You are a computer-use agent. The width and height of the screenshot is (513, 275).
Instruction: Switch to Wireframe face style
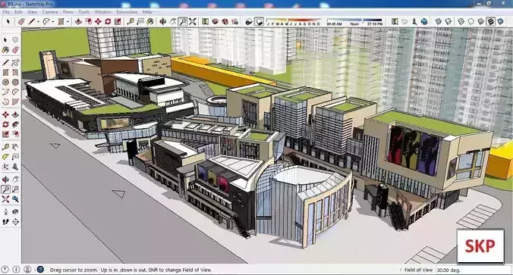461,21
